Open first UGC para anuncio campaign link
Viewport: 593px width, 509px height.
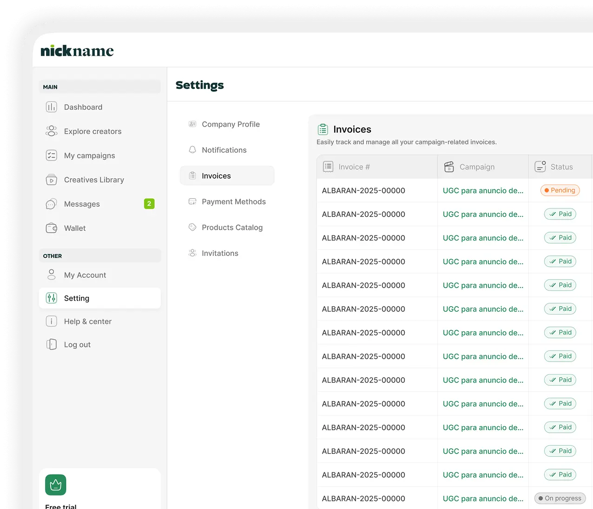[483, 190]
